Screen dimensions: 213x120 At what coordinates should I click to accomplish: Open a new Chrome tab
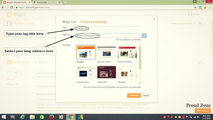pos(65,2)
